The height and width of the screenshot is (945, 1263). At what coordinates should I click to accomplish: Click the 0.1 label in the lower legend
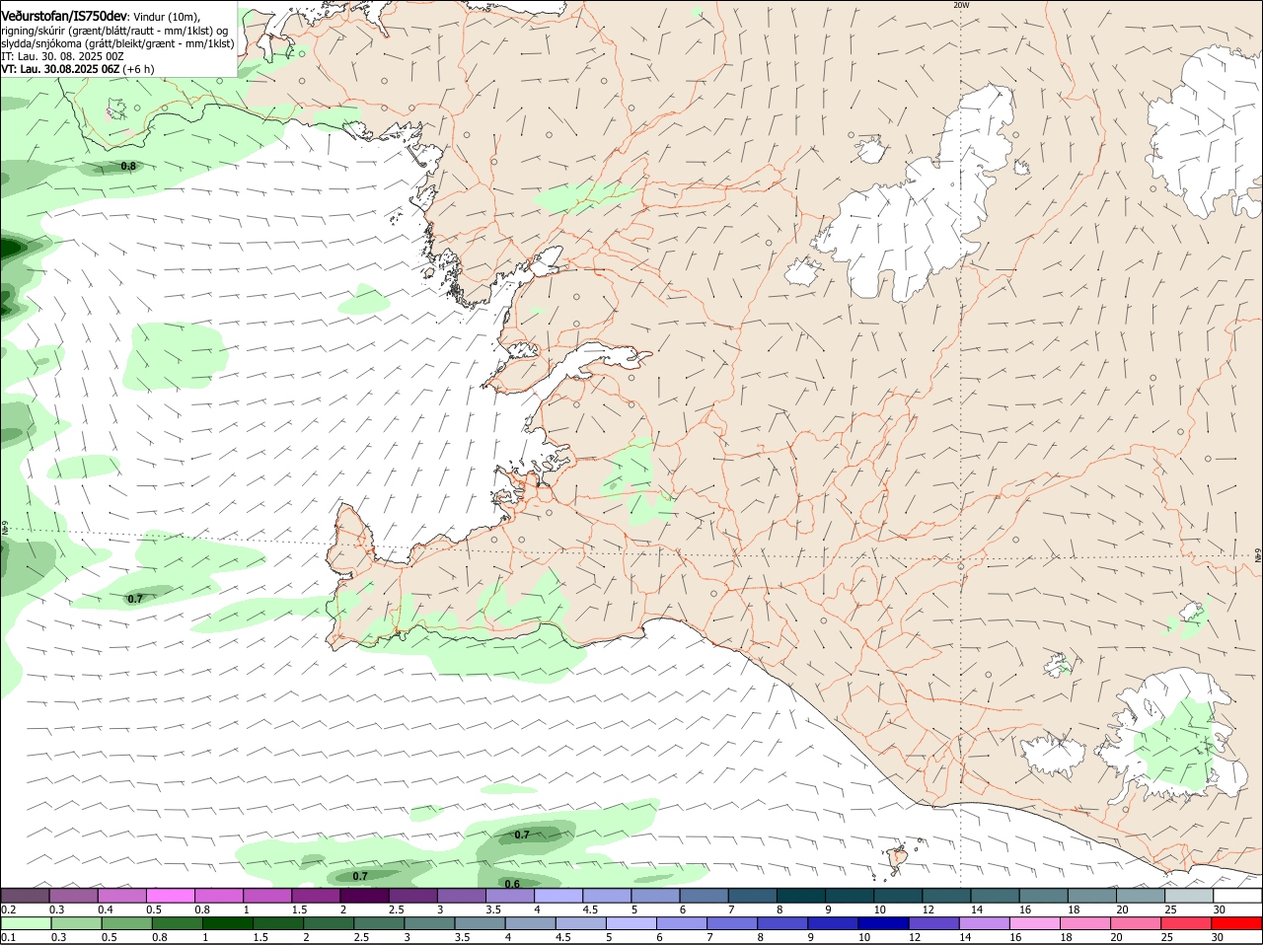(8, 937)
